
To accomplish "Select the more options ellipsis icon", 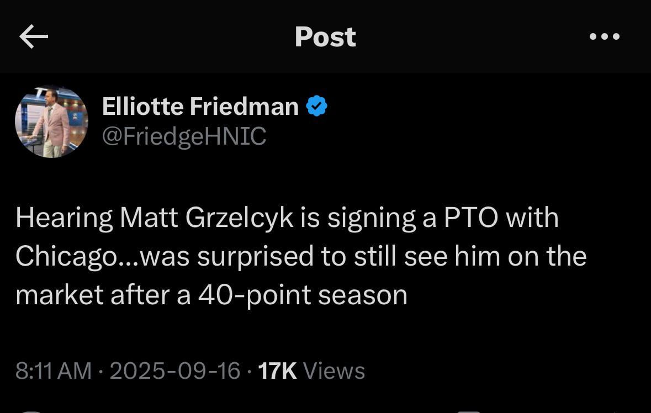I will [x=605, y=36].
